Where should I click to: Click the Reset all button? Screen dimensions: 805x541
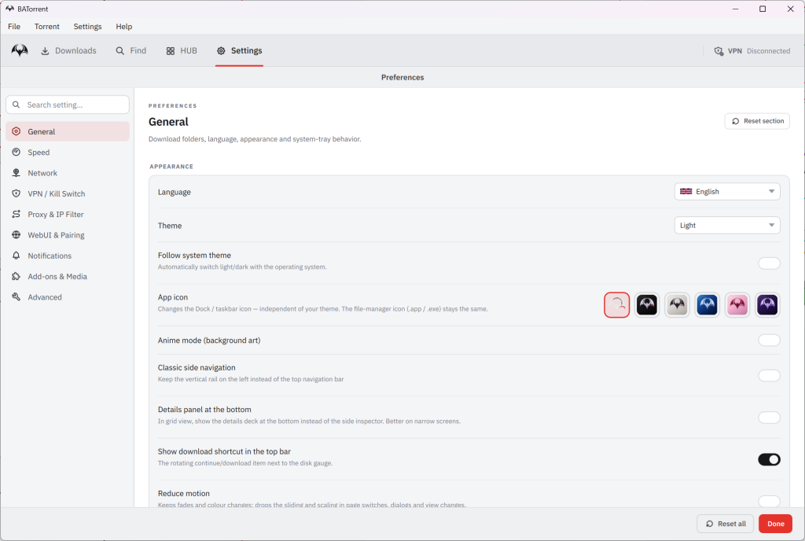coord(726,524)
